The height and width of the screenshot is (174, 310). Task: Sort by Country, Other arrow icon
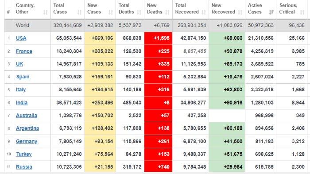point(46,12)
